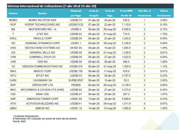Click 'ACTIVISION BLIZZARD INC' name

(x=43, y=104)
